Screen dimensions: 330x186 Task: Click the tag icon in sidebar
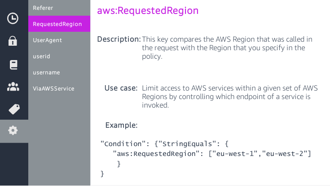[13, 109]
